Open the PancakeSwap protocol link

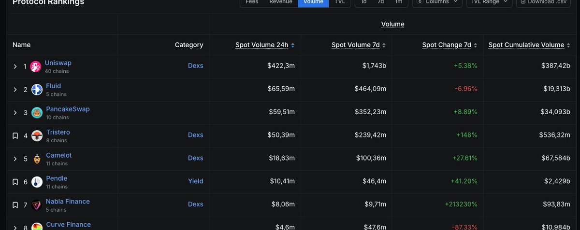68,109
